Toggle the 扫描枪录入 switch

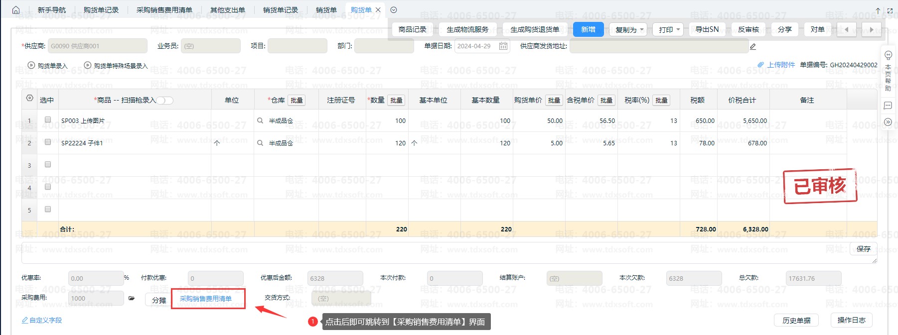coord(165,101)
